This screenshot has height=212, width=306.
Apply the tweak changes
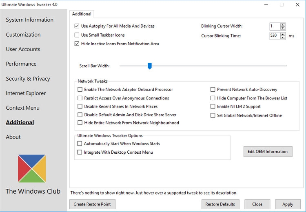[288, 204]
